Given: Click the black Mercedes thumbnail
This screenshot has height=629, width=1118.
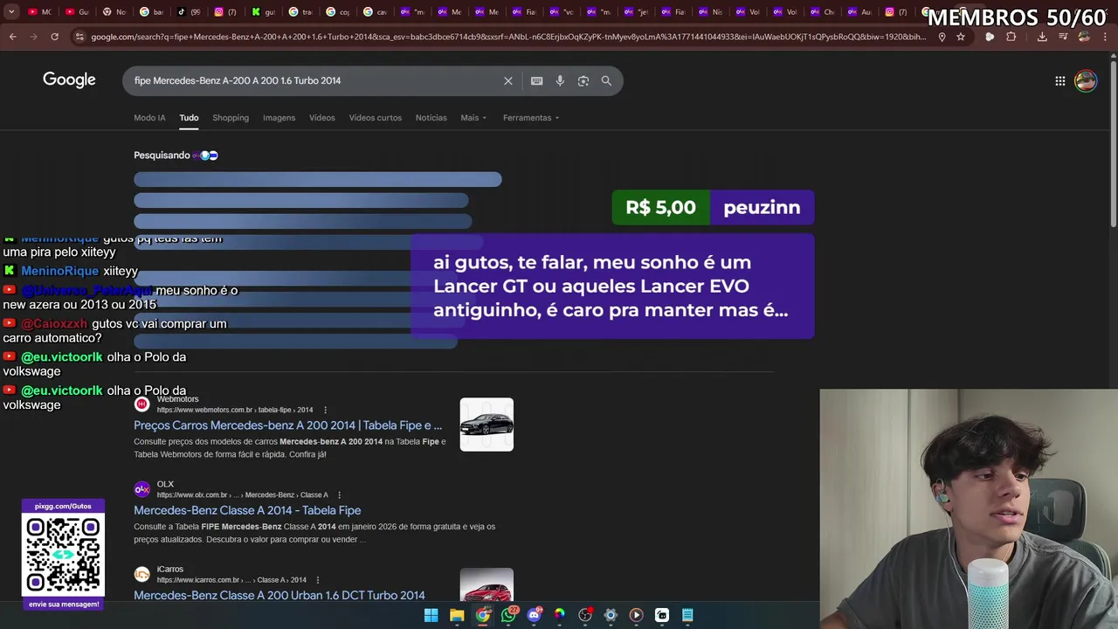Looking at the screenshot, I should [487, 425].
